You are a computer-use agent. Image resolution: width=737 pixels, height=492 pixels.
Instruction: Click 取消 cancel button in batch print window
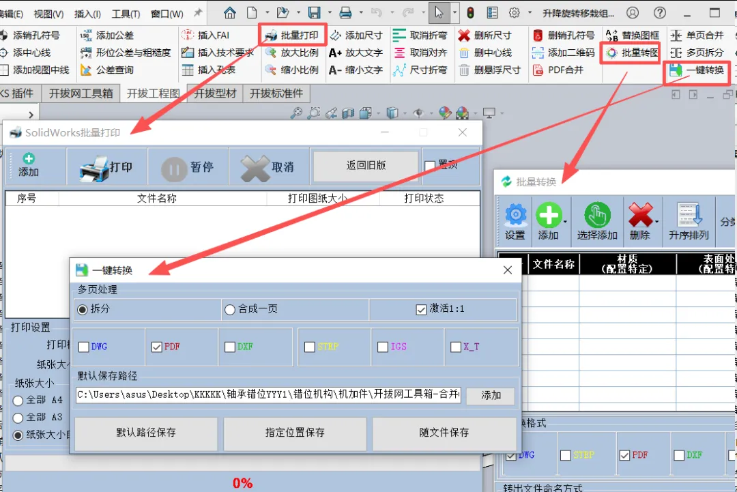pyautogui.click(x=268, y=167)
